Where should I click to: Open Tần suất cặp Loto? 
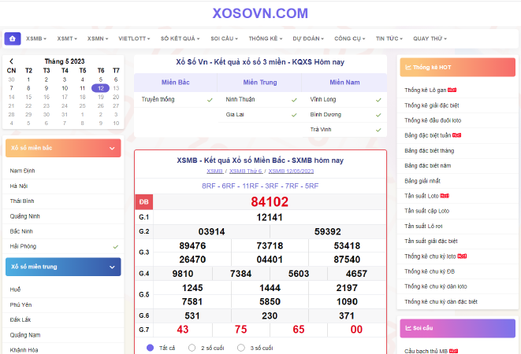click(x=426, y=211)
